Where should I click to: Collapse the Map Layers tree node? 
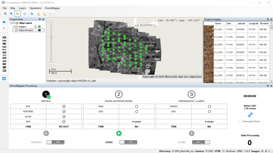[11, 23]
